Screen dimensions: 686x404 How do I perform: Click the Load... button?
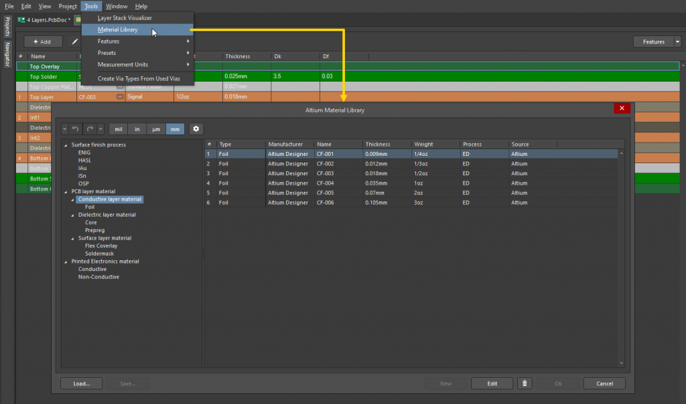click(81, 383)
